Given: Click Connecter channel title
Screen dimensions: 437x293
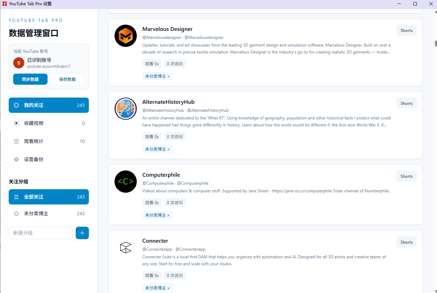Looking at the screenshot, I should tap(155, 241).
